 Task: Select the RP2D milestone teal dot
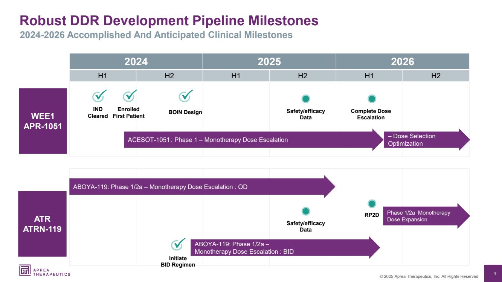[x=372, y=204]
